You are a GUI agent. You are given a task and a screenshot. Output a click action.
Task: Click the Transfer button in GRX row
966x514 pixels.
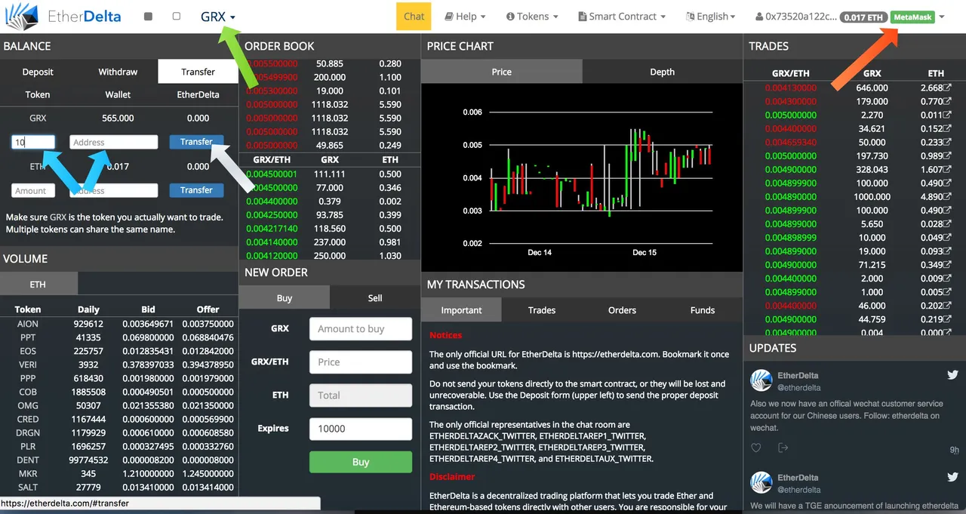tap(196, 142)
